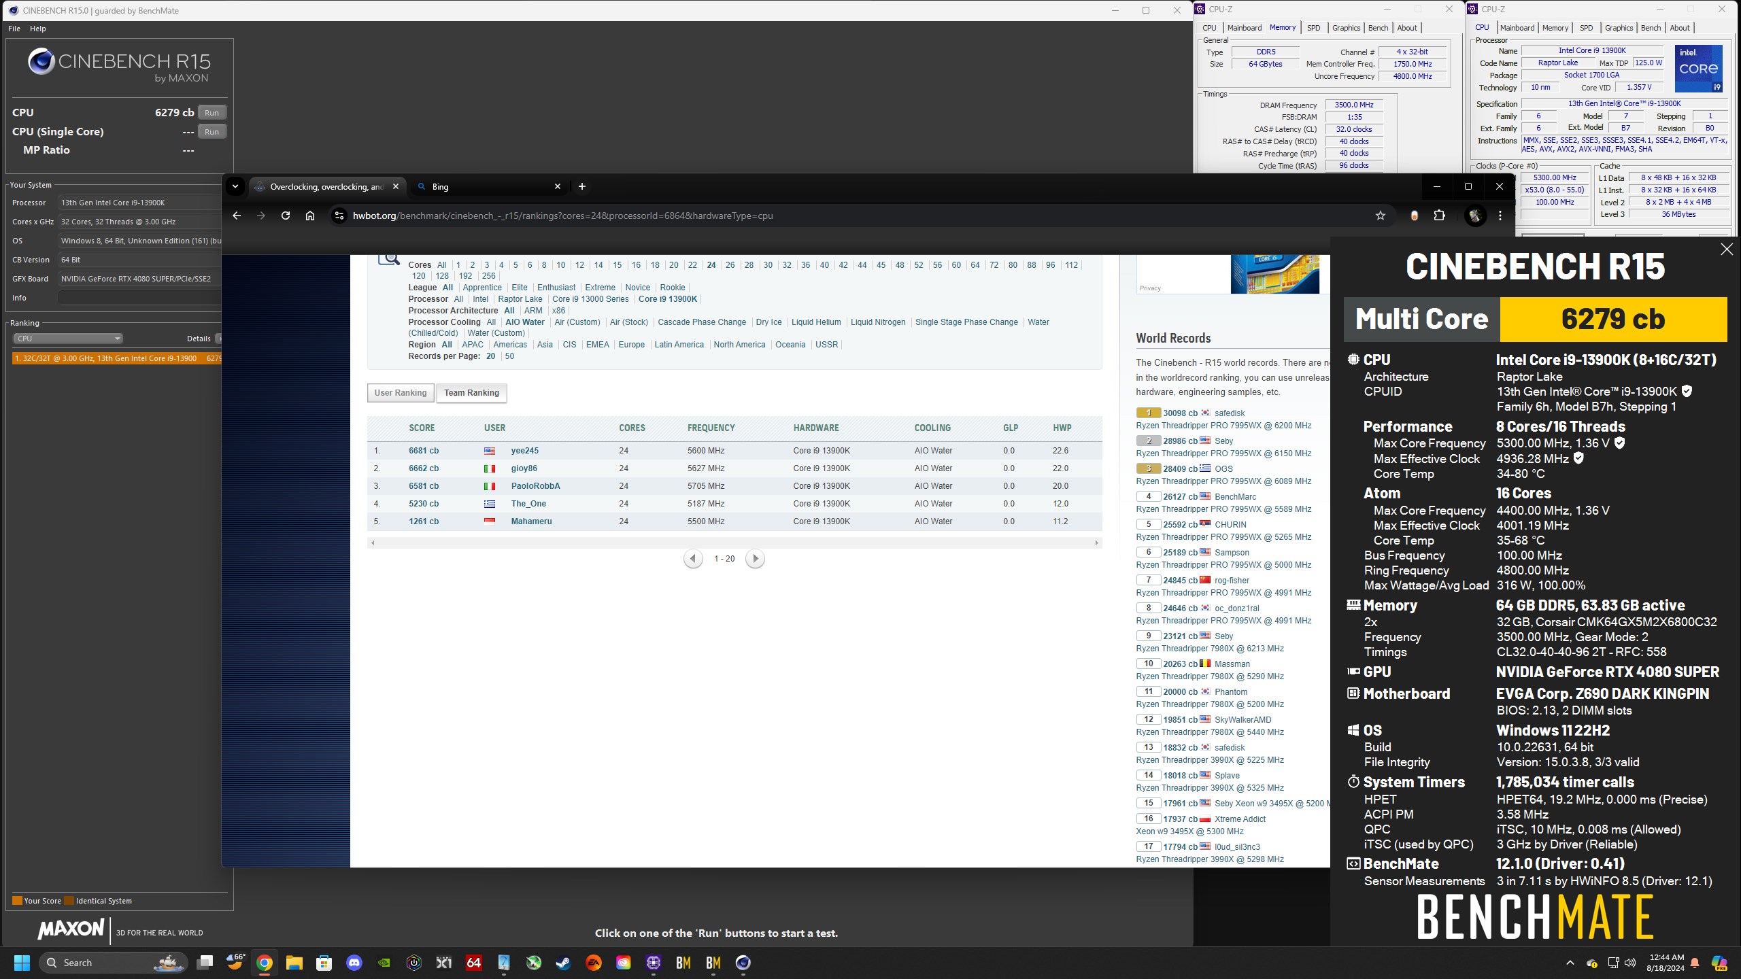Select the Team Ranking tab
1741x979 pixels.
coord(471,393)
